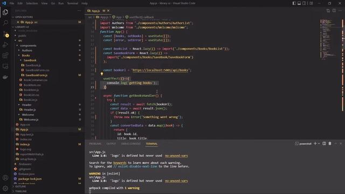Screen dimensions: 345x194
Task: Toggle secondary side bar layout icon
Action: click(x=304, y=3)
